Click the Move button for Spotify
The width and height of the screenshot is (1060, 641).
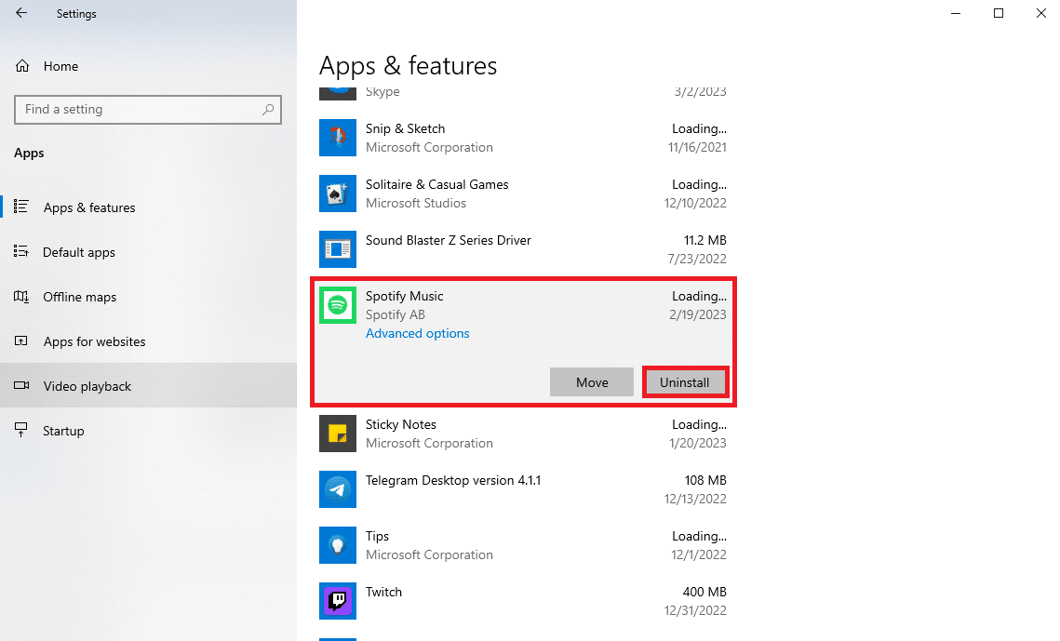click(592, 382)
